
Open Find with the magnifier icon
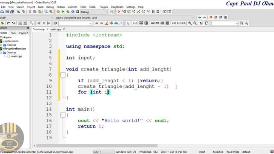(46, 12)
